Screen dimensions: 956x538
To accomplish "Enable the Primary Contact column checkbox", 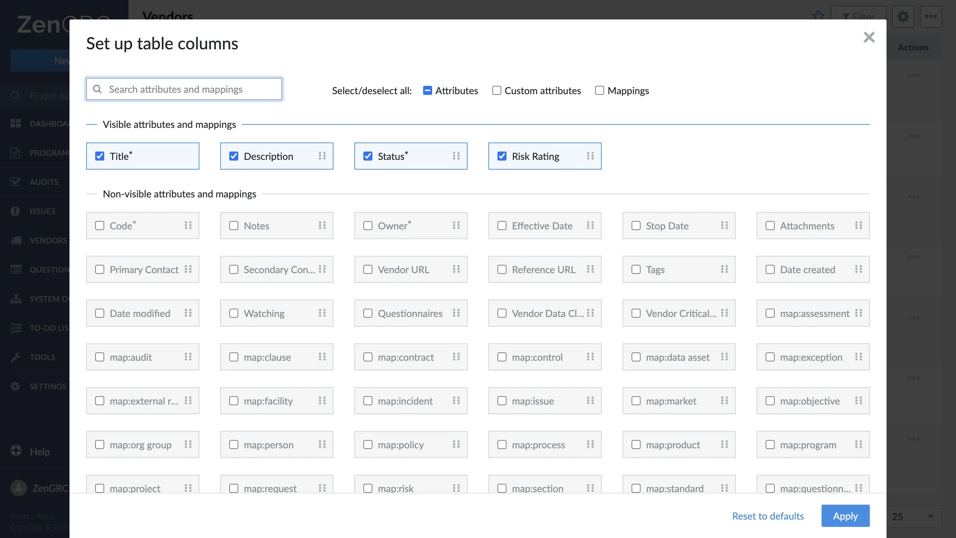I will [99, 269].
